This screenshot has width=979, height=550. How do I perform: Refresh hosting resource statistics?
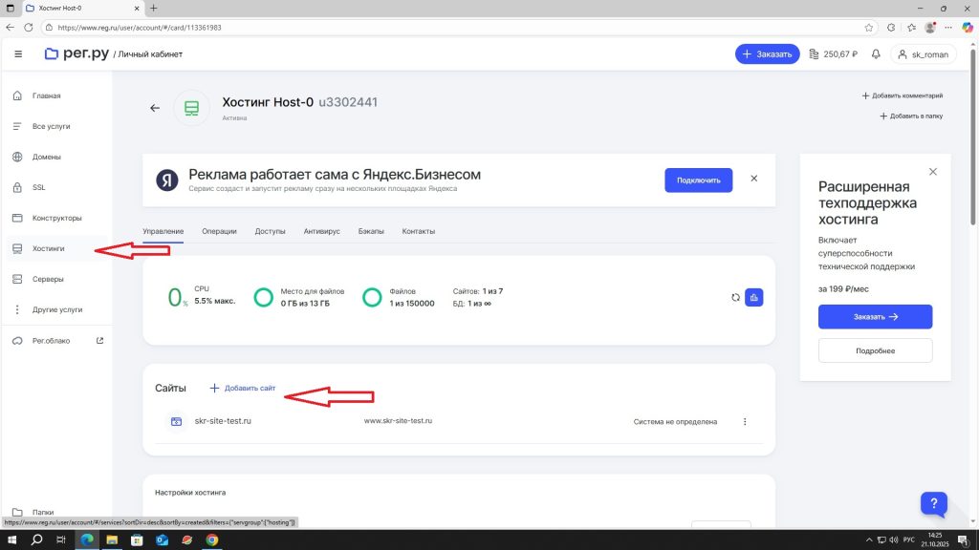point(735,298)
